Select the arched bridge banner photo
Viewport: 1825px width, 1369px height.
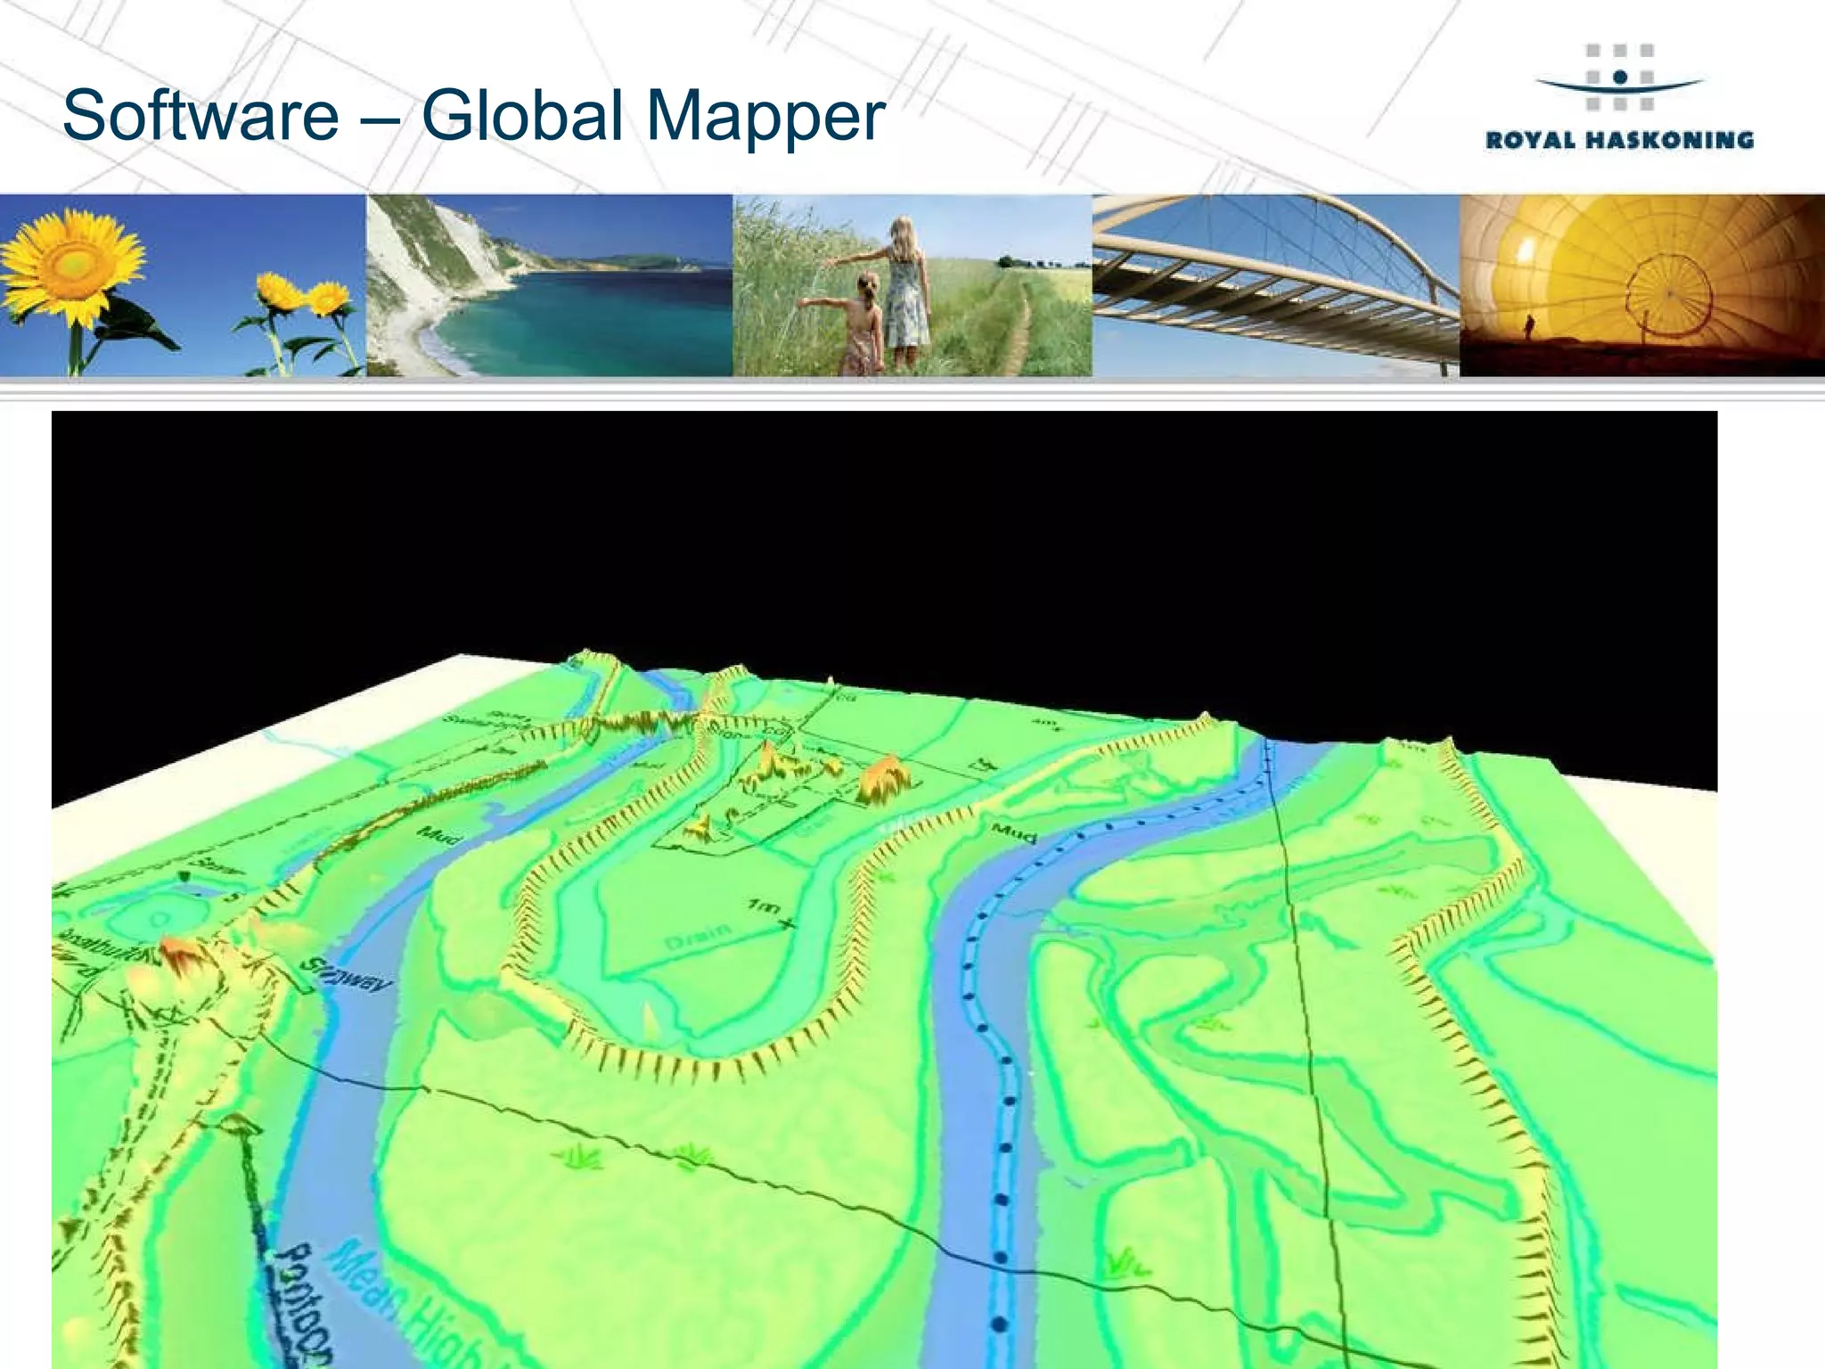click(x=1276, y=285)
